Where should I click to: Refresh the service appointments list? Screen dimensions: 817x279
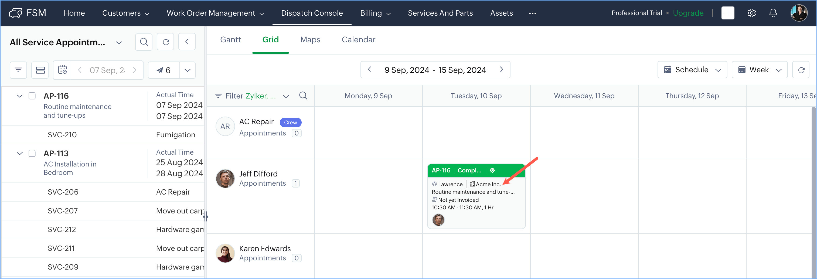tap(166, 42)
